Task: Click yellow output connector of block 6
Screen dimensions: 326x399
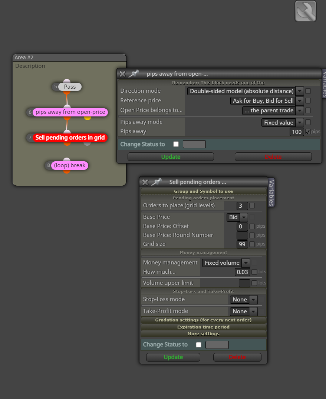Action: pos(87,118)
